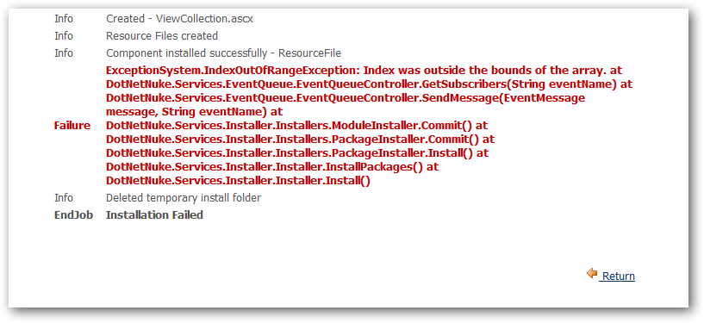Viewport: 704px width, 323px height.
Task: Click 'message, String eventName) at' line
Action: click(x=195, y=111)
